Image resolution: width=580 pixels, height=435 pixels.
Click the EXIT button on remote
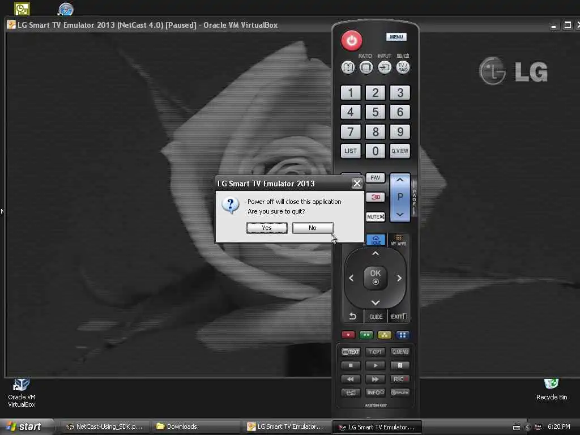(x=399, y=317)
